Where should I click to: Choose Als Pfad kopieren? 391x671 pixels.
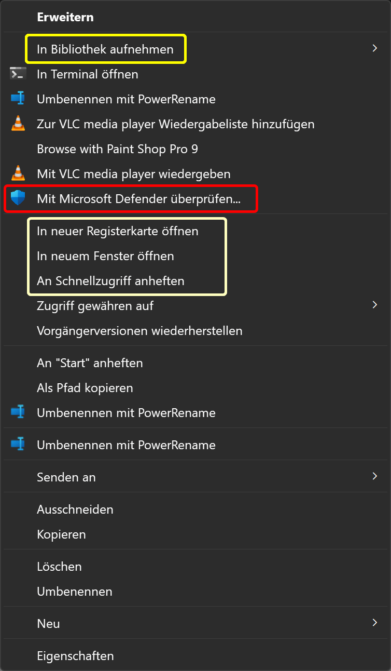[85, 388]
